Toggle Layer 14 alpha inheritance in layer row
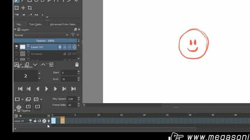This screenshot has height=140, width=250. [x=70, y=47]
